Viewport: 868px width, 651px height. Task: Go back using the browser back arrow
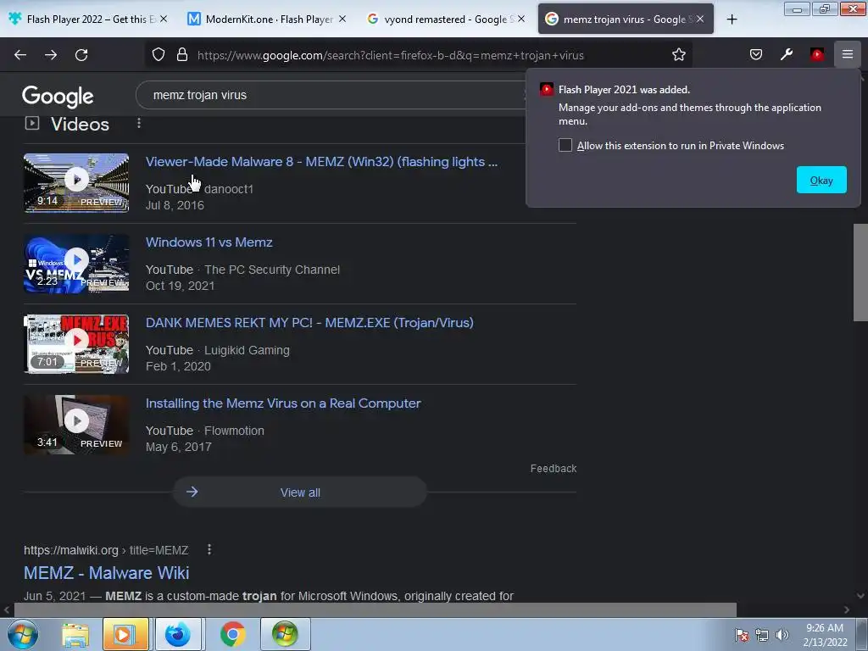coord(20,55)
